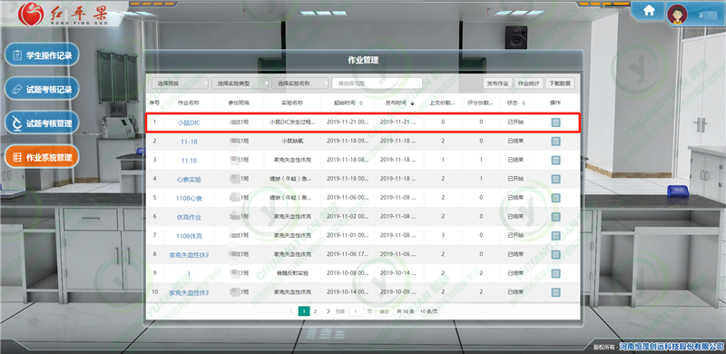Expand the 选择实验类型 dropdown

point(240,84)
